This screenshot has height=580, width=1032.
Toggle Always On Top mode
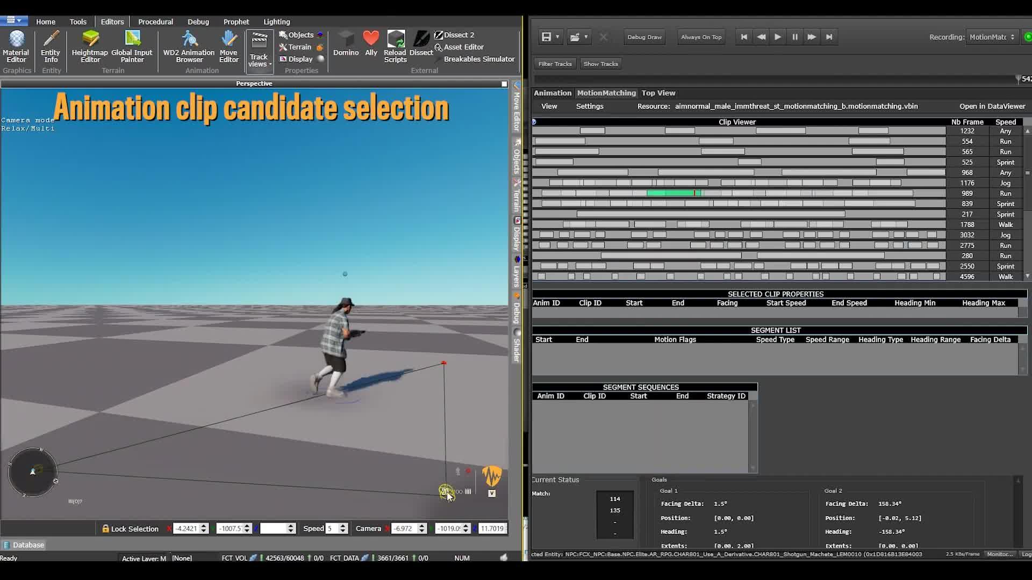click(700, 37)
